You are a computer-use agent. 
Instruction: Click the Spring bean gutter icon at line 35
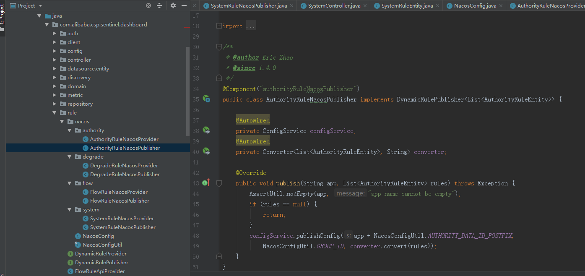(206, 99)
